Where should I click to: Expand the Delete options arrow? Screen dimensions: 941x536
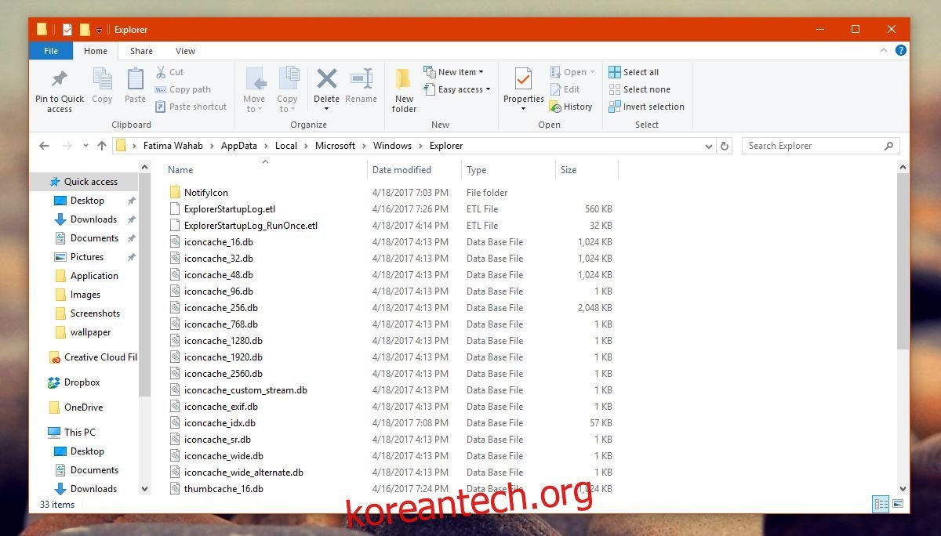tap(326, 109)
